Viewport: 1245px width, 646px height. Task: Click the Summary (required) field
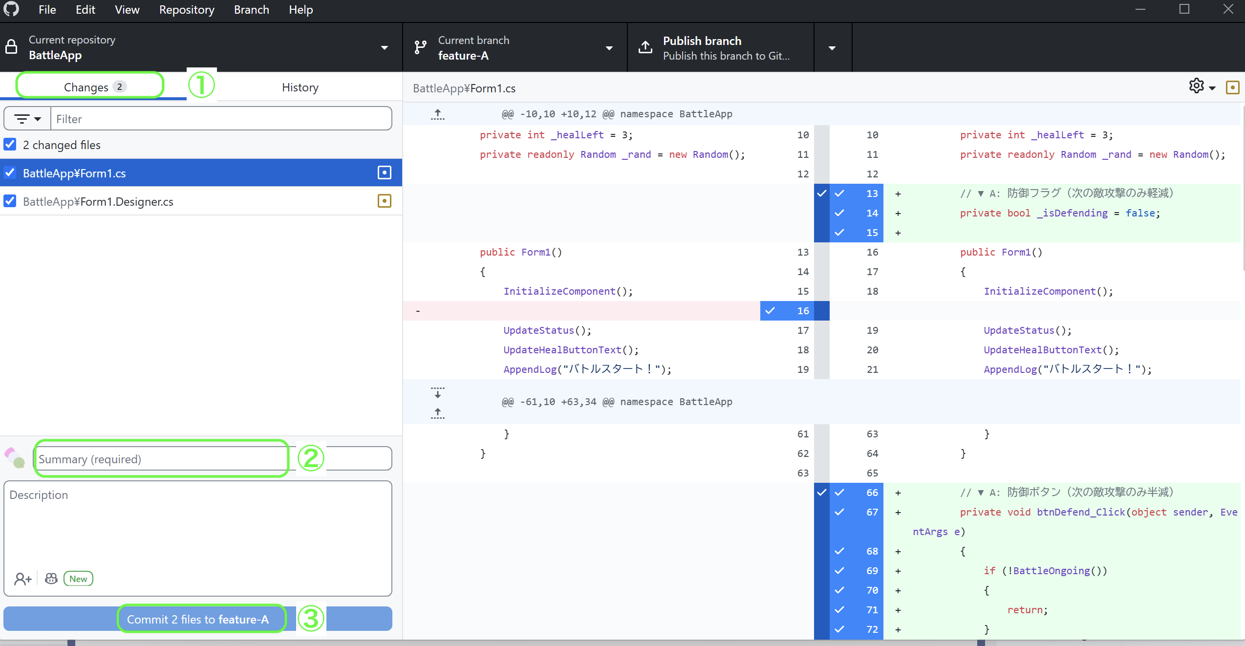[x=213, y=459]
